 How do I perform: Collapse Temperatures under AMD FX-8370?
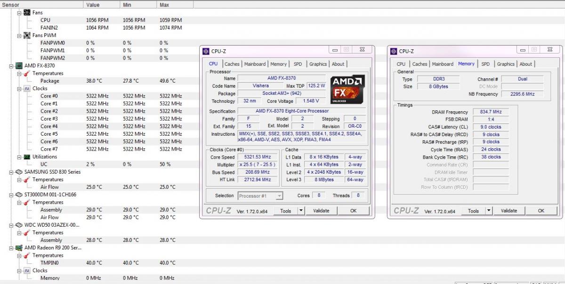(x=19, y=73)
